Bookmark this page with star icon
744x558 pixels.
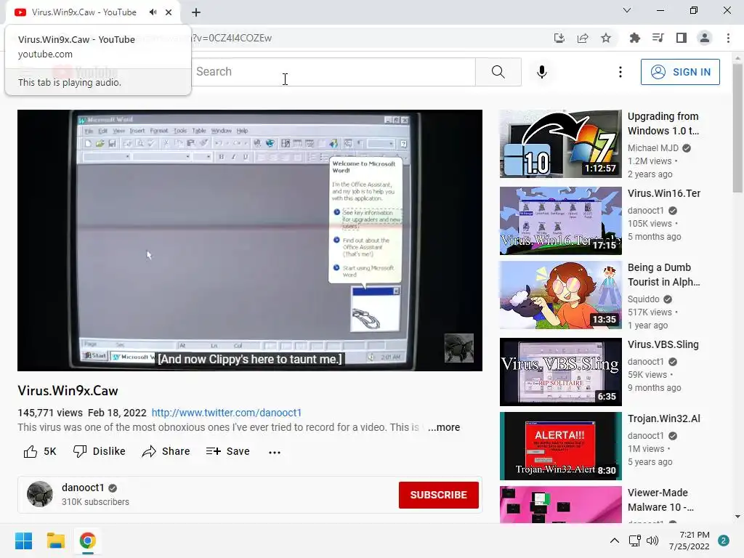click(x=606, y=38)
